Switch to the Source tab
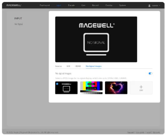Image resolution: width=165 pixels, height=135 pixels. coord(58,66)
